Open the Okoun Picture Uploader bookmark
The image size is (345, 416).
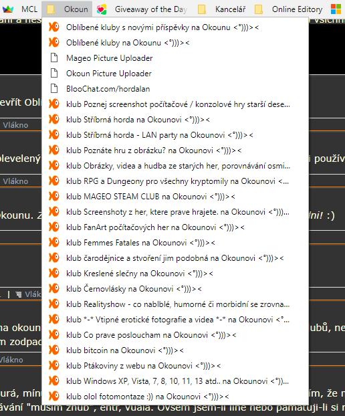[175, 74]
